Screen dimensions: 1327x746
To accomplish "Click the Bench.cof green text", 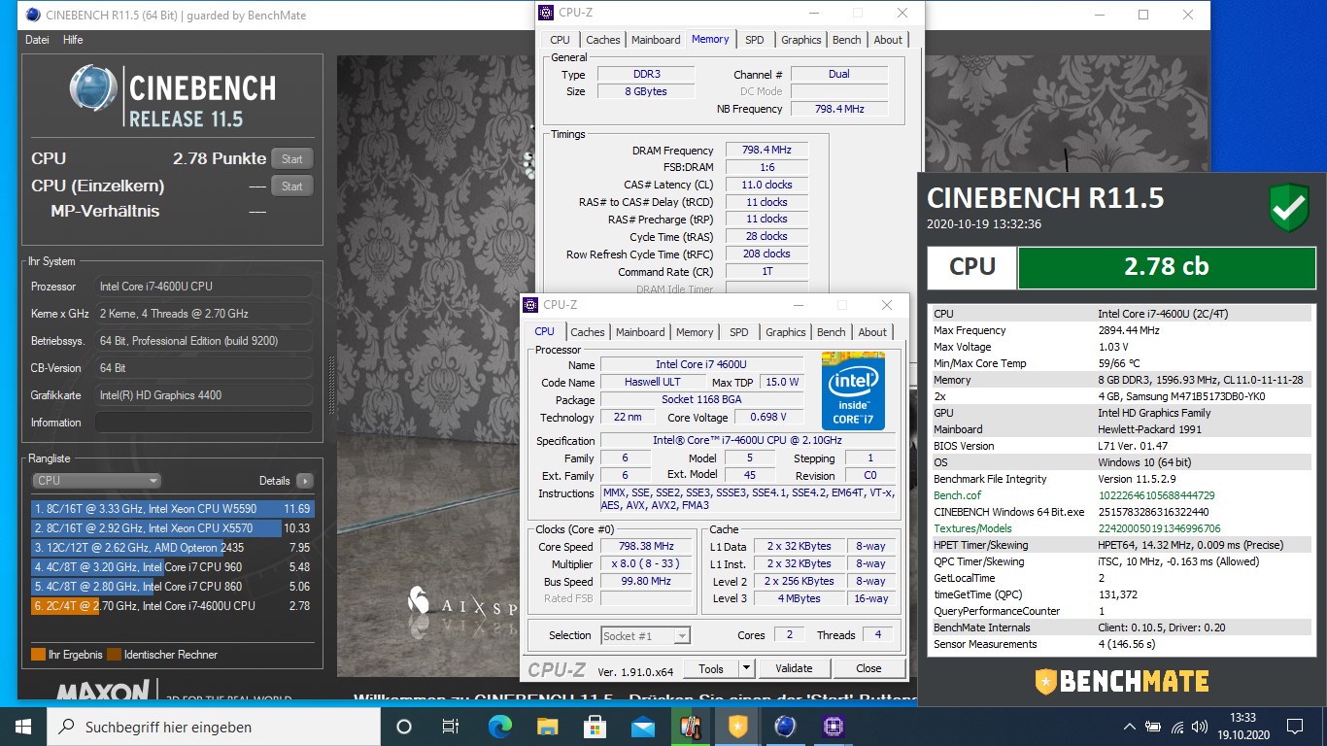I will [x=957, y=495].
